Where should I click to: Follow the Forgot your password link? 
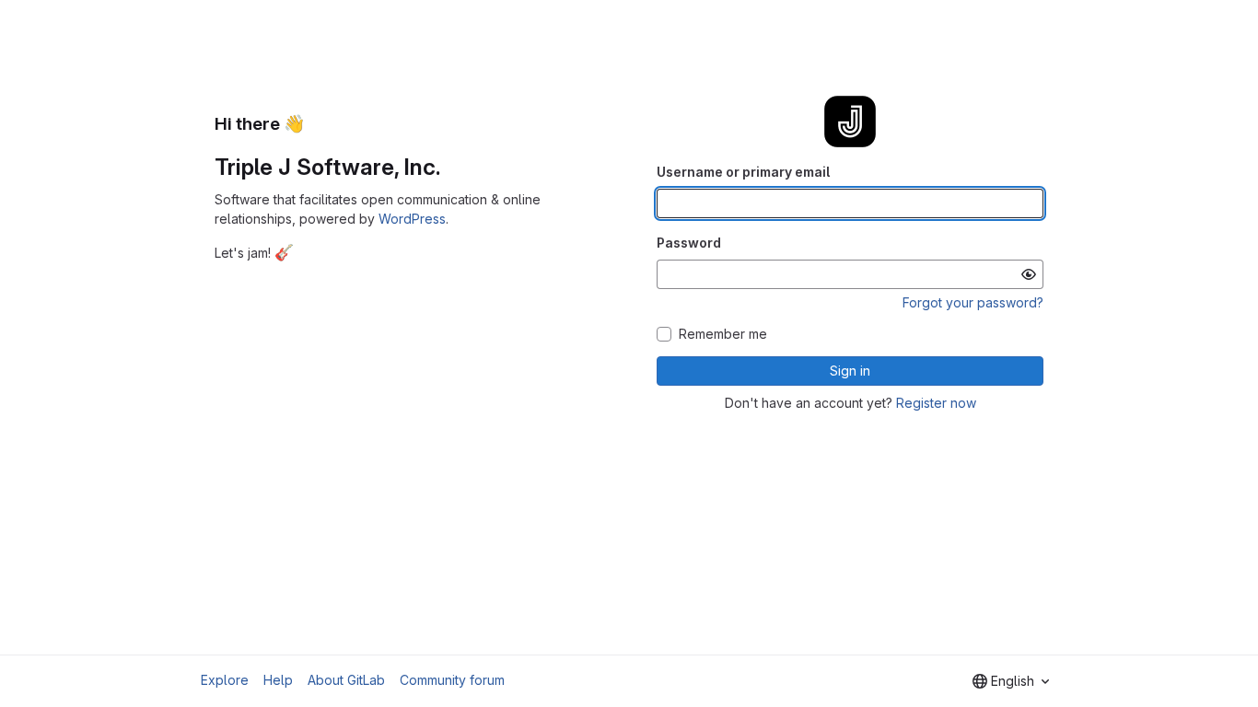pos(973,303)
